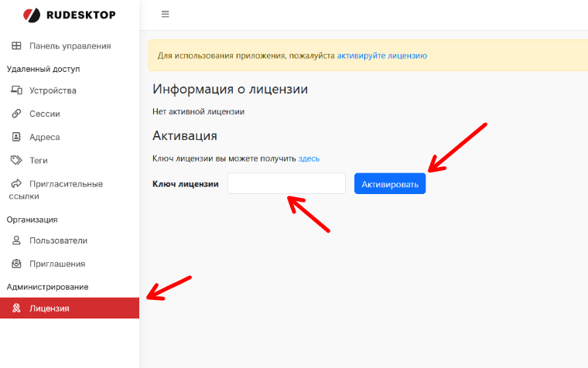The image size is (588, 368).
Task: Click the Устройства devices icon
Action: (x=16, y=90)
